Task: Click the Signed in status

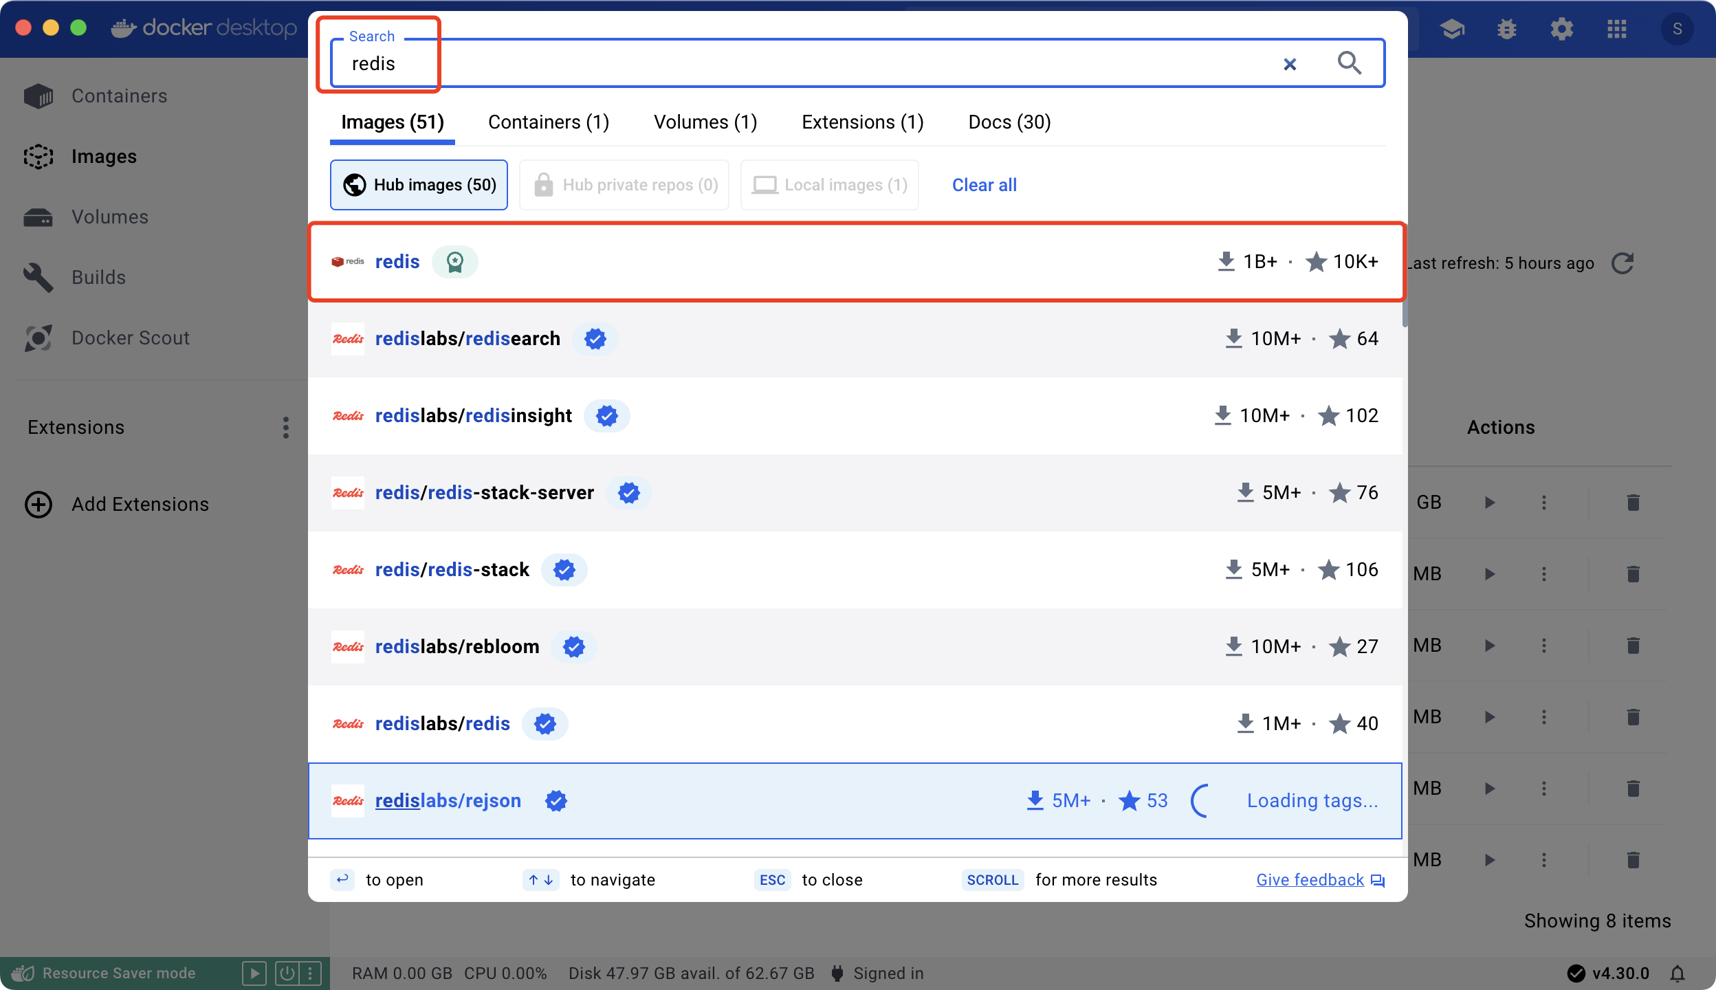Action: pyautogui.click(x=877, y=973)
